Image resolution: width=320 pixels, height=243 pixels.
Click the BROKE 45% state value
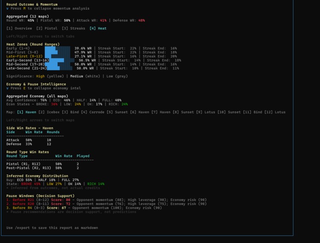tap(31, 184)
